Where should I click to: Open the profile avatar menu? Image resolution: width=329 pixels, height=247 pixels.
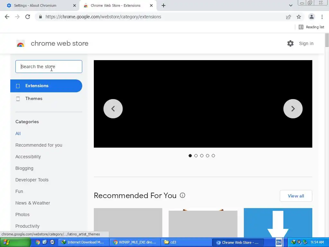(x=312, y=17)
